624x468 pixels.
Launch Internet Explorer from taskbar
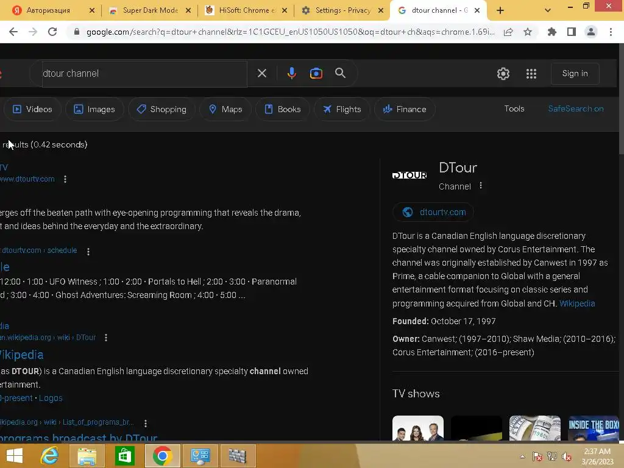pos(50,455)
